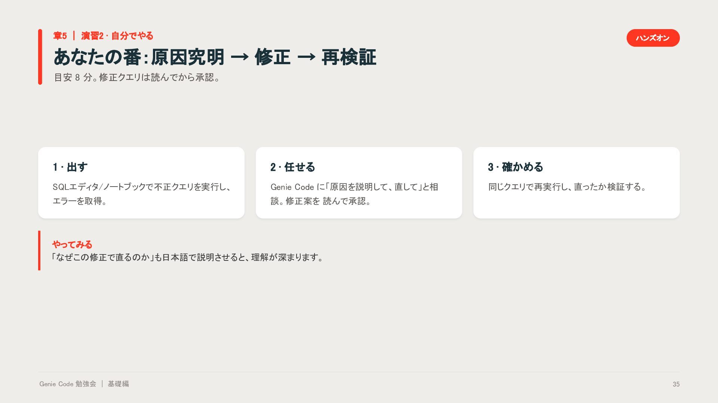Click the やってみる callout heading
Screen dimensions: 718x403
(x=72, y=244)
